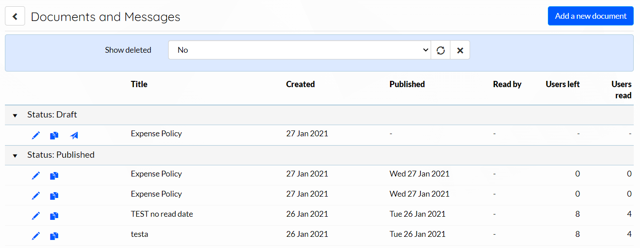Go back using the left arrow button

(15, 17)
